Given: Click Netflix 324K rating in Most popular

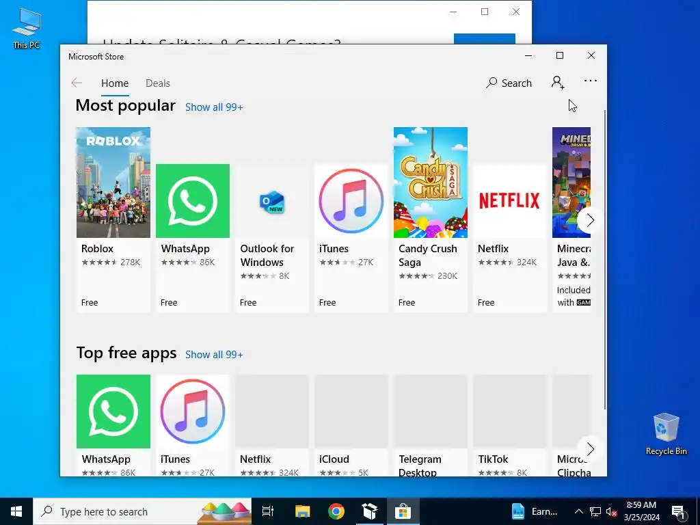Looking at the screenshot, I should tap(507, 262).
